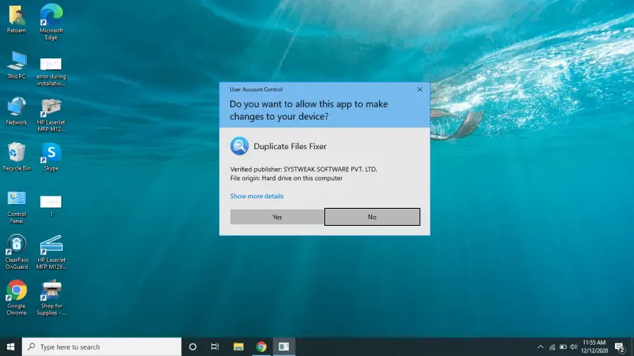Check the battery tray icon
The width and height of the screenshot is (634, 356).
point(563,347)
